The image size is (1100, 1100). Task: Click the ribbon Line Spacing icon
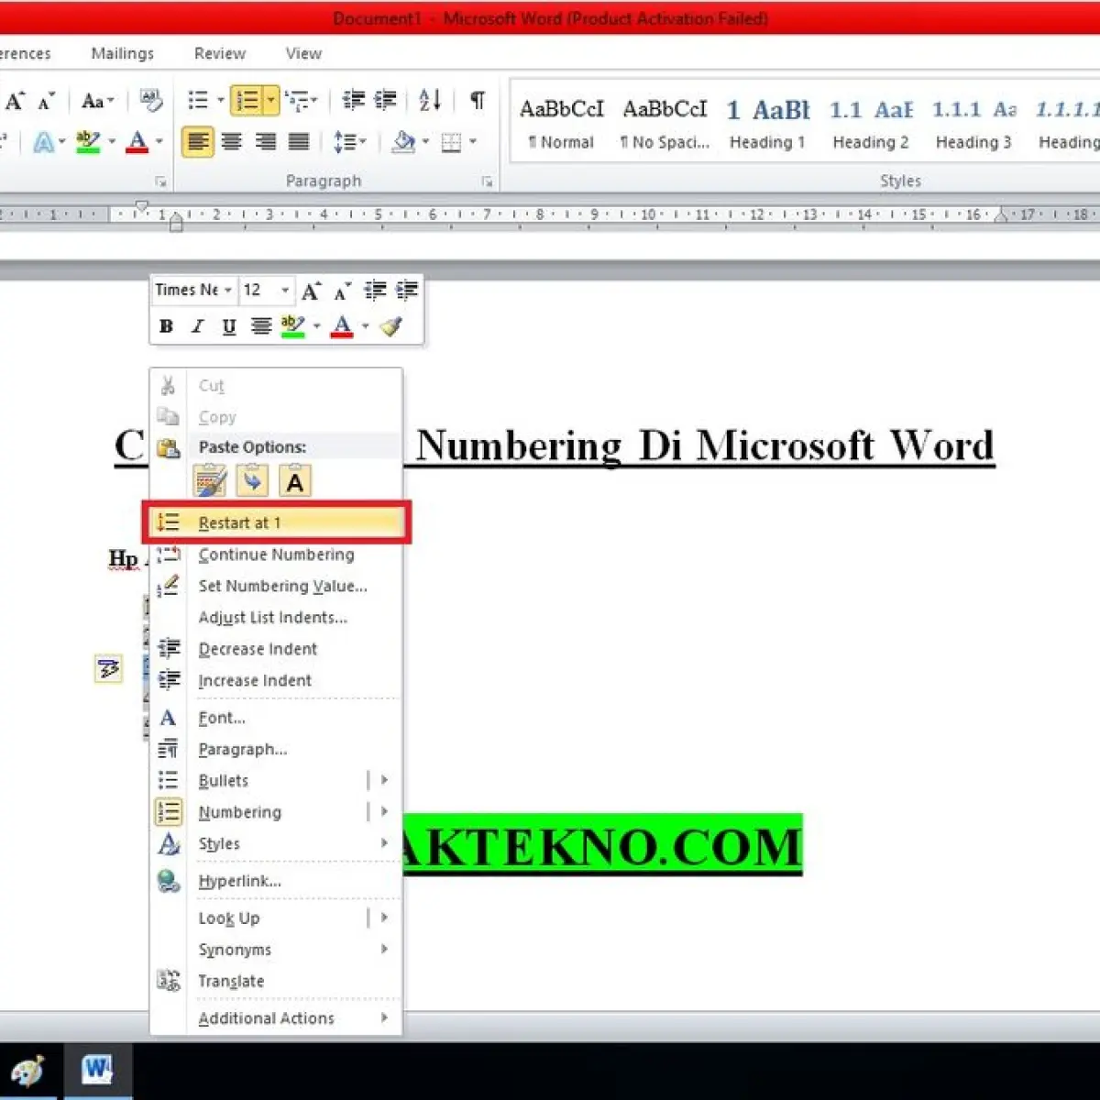[x=345, y=142]
